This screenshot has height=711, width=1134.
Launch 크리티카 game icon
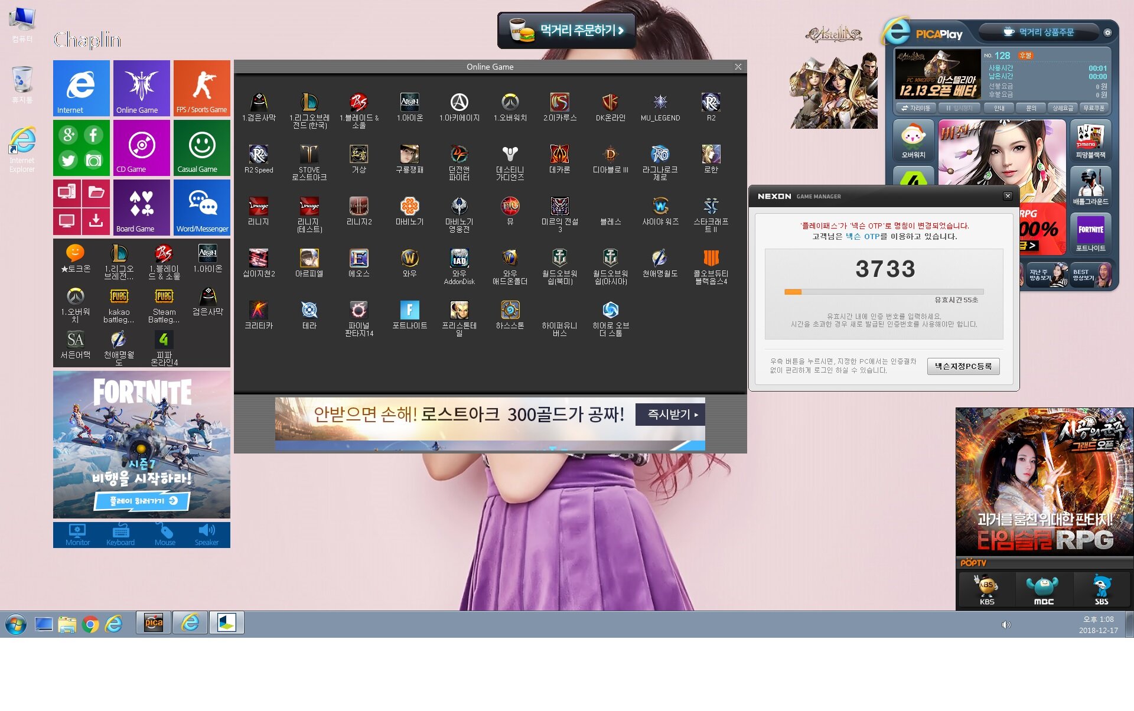tap(259, 314)
